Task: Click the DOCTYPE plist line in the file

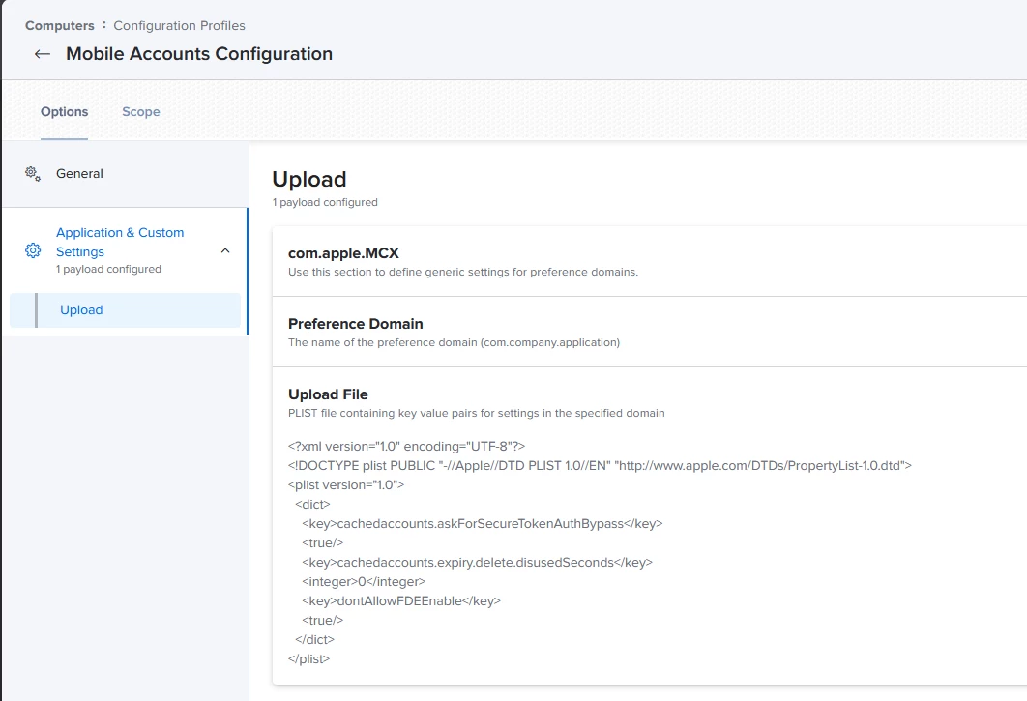Action: click(x=600, y=465)
